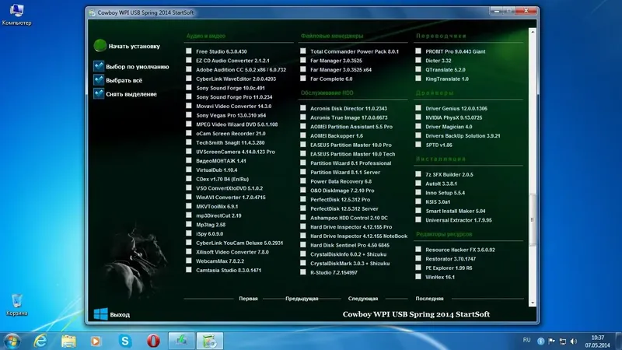Open Opera browser from the taskbar
The image size is (622, 350).
point(153,341)
